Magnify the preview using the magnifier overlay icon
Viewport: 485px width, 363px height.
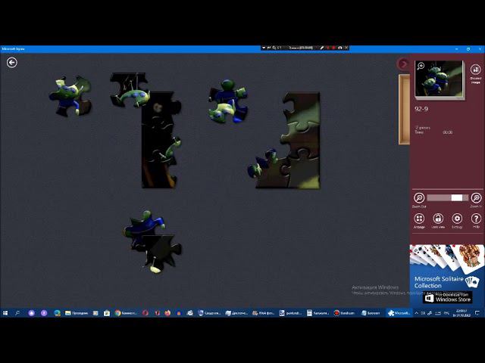[x=421, y=66]
